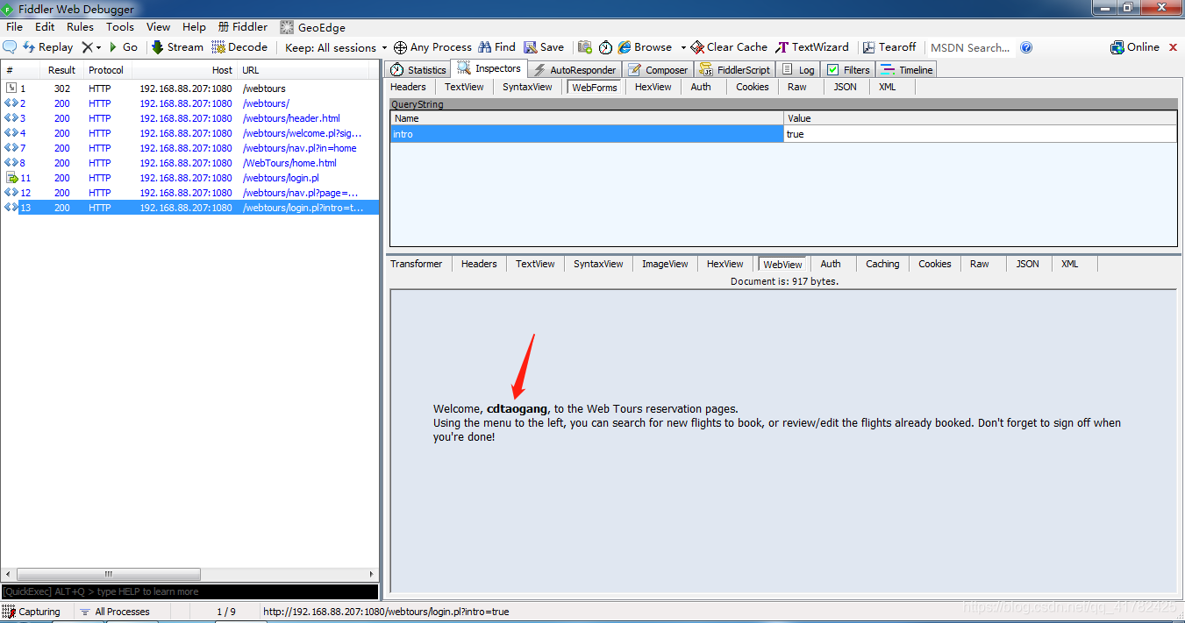Open the TextWizard tool
Viewport: 1185px width, 623px height.
click(x=812, y=47)
